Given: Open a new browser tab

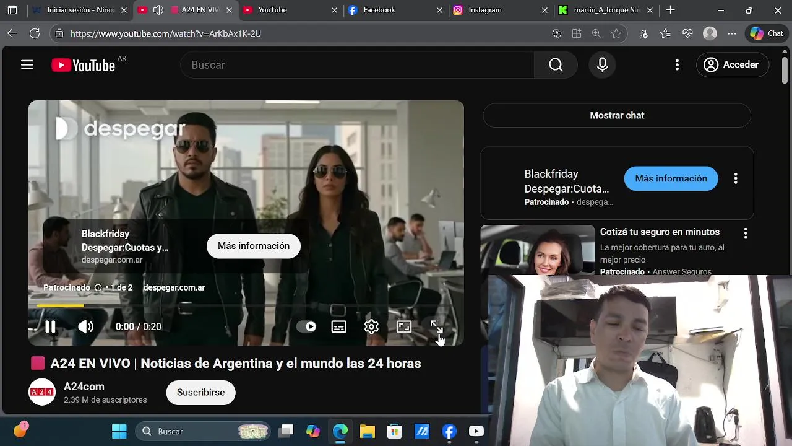Looking at the screenshot, I should click(670, 10).
